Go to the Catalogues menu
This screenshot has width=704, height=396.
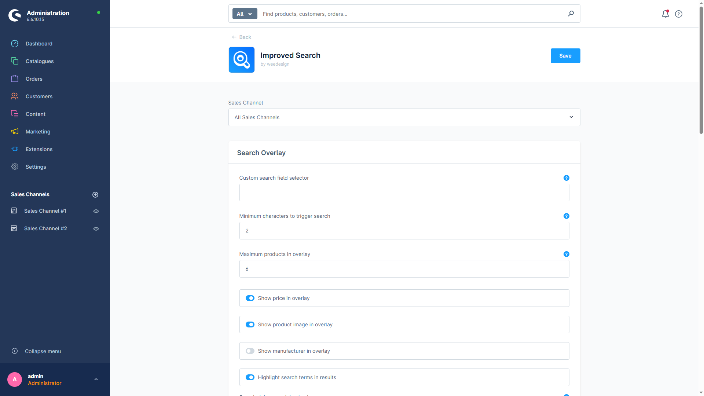point(40,61)
